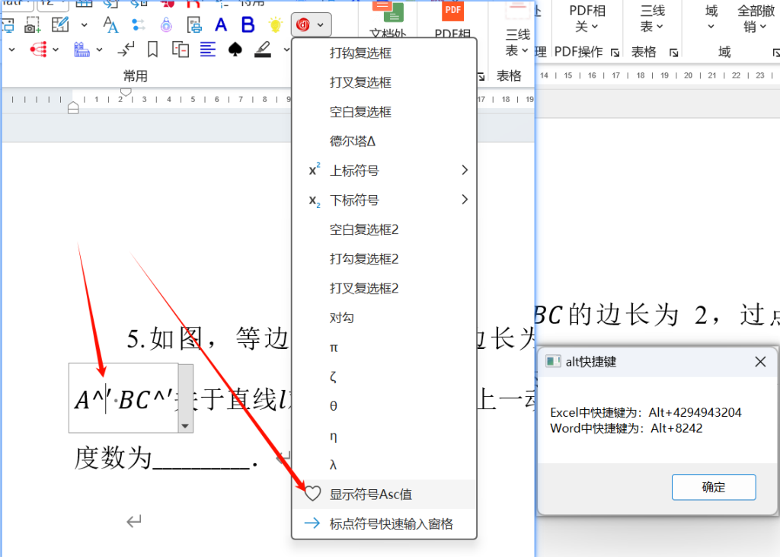Click the blue building ruler icon
Screen dimensions: 780x557
pos(82,50)
